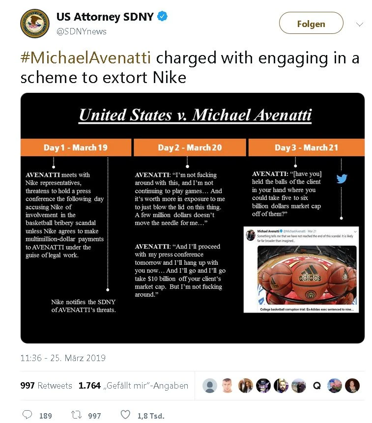Like the tweet with the heart icon
Viewport: 372px width, 423px height.
tap(126, 415)
